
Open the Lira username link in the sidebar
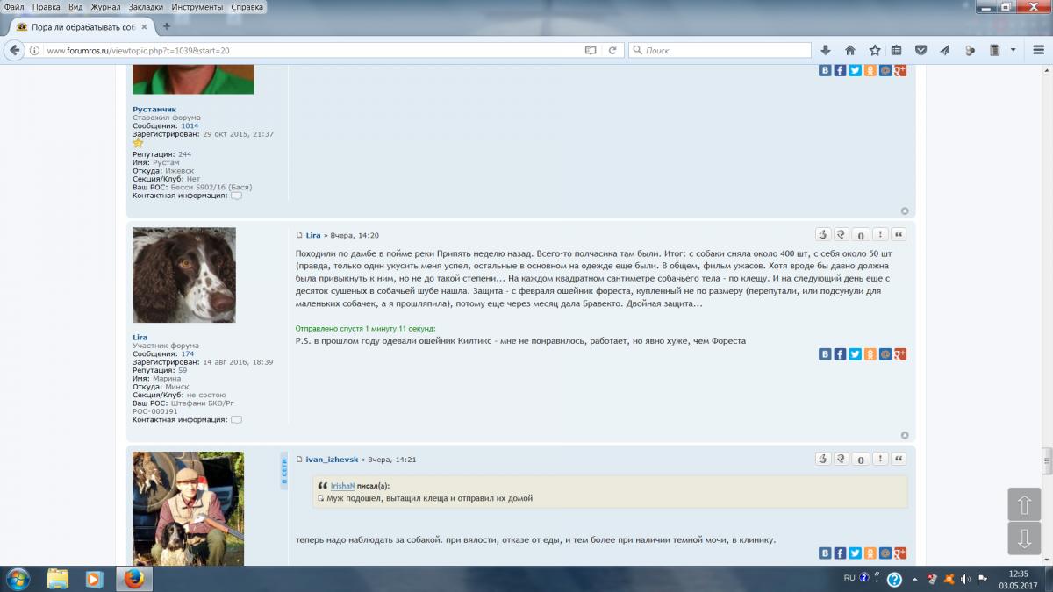click(x=140, y=338)
